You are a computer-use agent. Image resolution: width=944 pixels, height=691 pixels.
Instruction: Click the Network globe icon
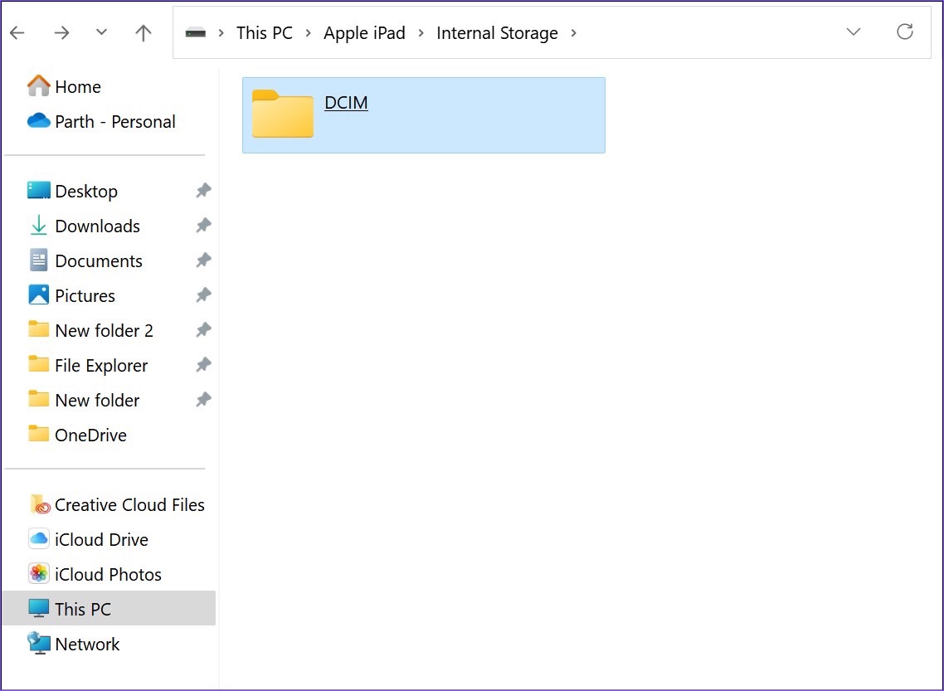[x=38, y=644]
